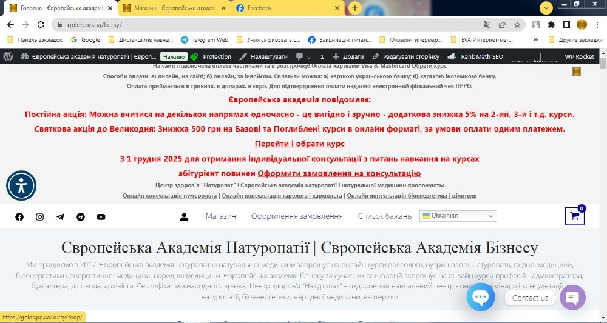Go back with the browser back arrow
Viewport: 607px width, 323px height.
point(10,25)
